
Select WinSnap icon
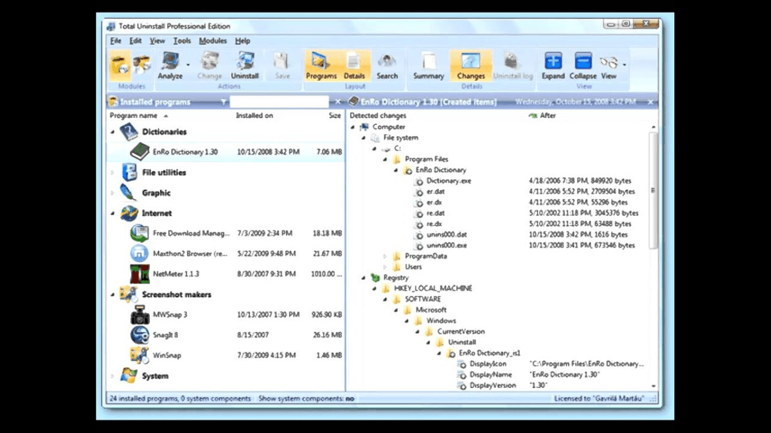click(x=139, y=355)
